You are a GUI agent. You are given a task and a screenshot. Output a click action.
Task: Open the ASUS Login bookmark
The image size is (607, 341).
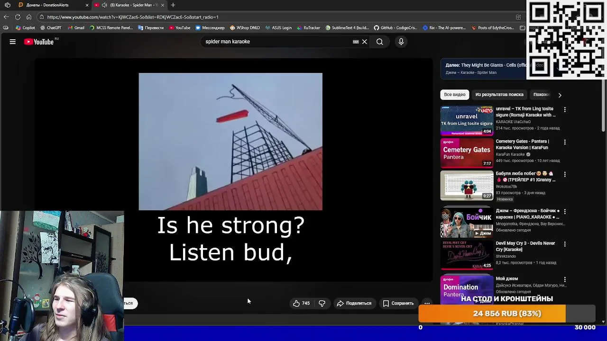click(278, 28)
